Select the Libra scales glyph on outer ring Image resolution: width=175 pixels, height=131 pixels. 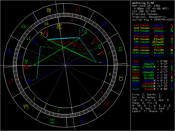[x=24, y=26]
